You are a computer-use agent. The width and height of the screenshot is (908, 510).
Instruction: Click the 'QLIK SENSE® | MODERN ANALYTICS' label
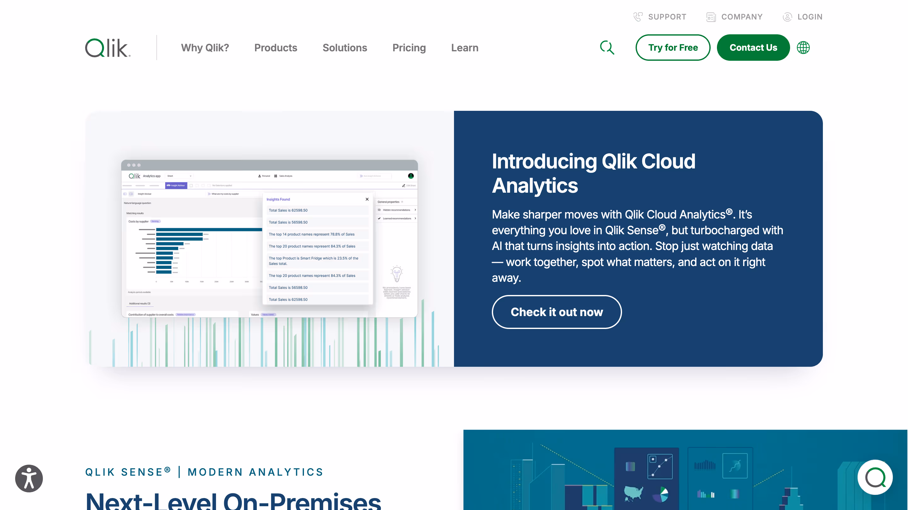tap(204, 472)
